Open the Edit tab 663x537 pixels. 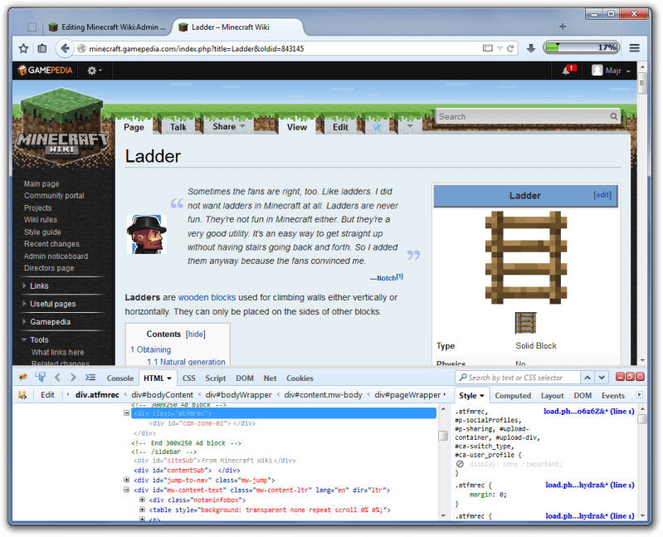click(x=340, y=127)
